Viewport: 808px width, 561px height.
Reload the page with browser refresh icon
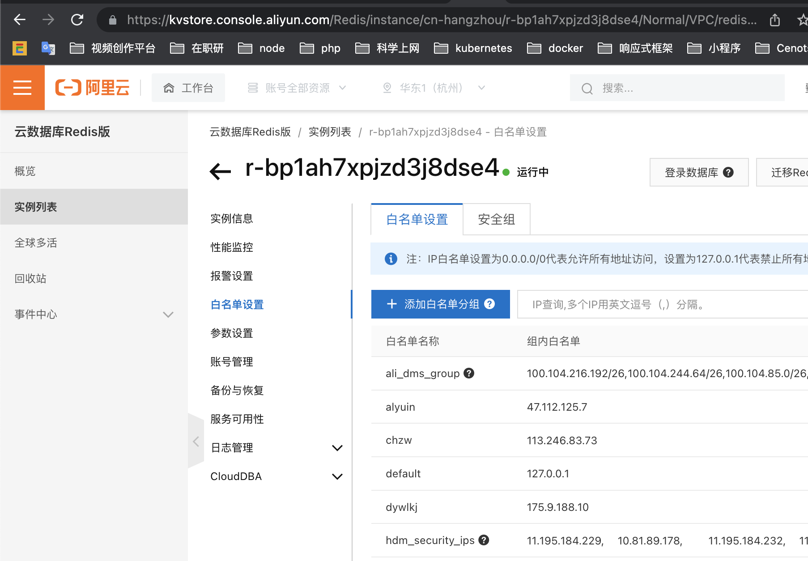tap(77, 20)
